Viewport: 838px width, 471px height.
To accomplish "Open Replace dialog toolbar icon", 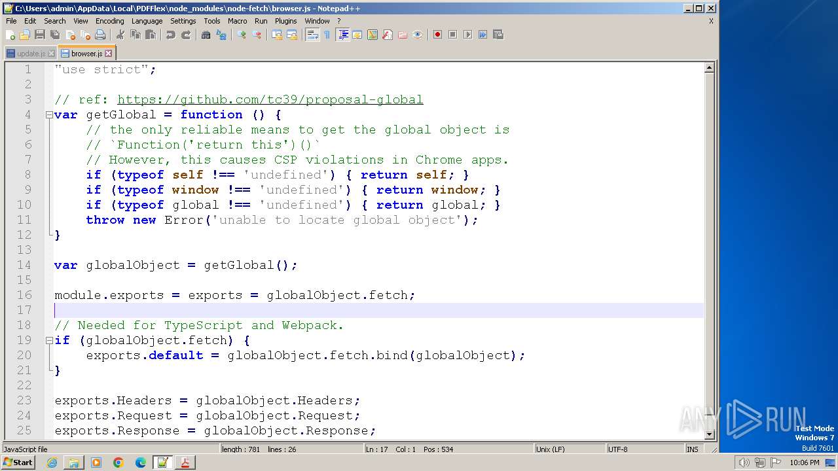I will coord(221,35).
